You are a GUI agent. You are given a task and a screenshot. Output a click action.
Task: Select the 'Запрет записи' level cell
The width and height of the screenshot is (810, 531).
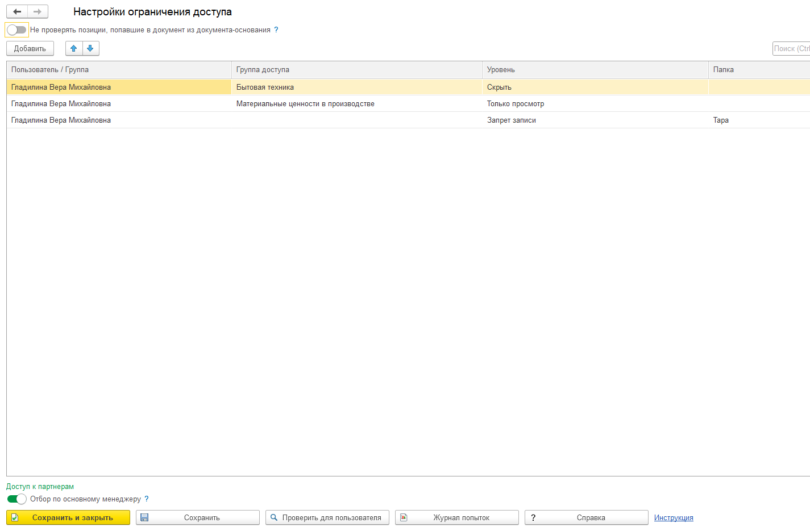595,120
